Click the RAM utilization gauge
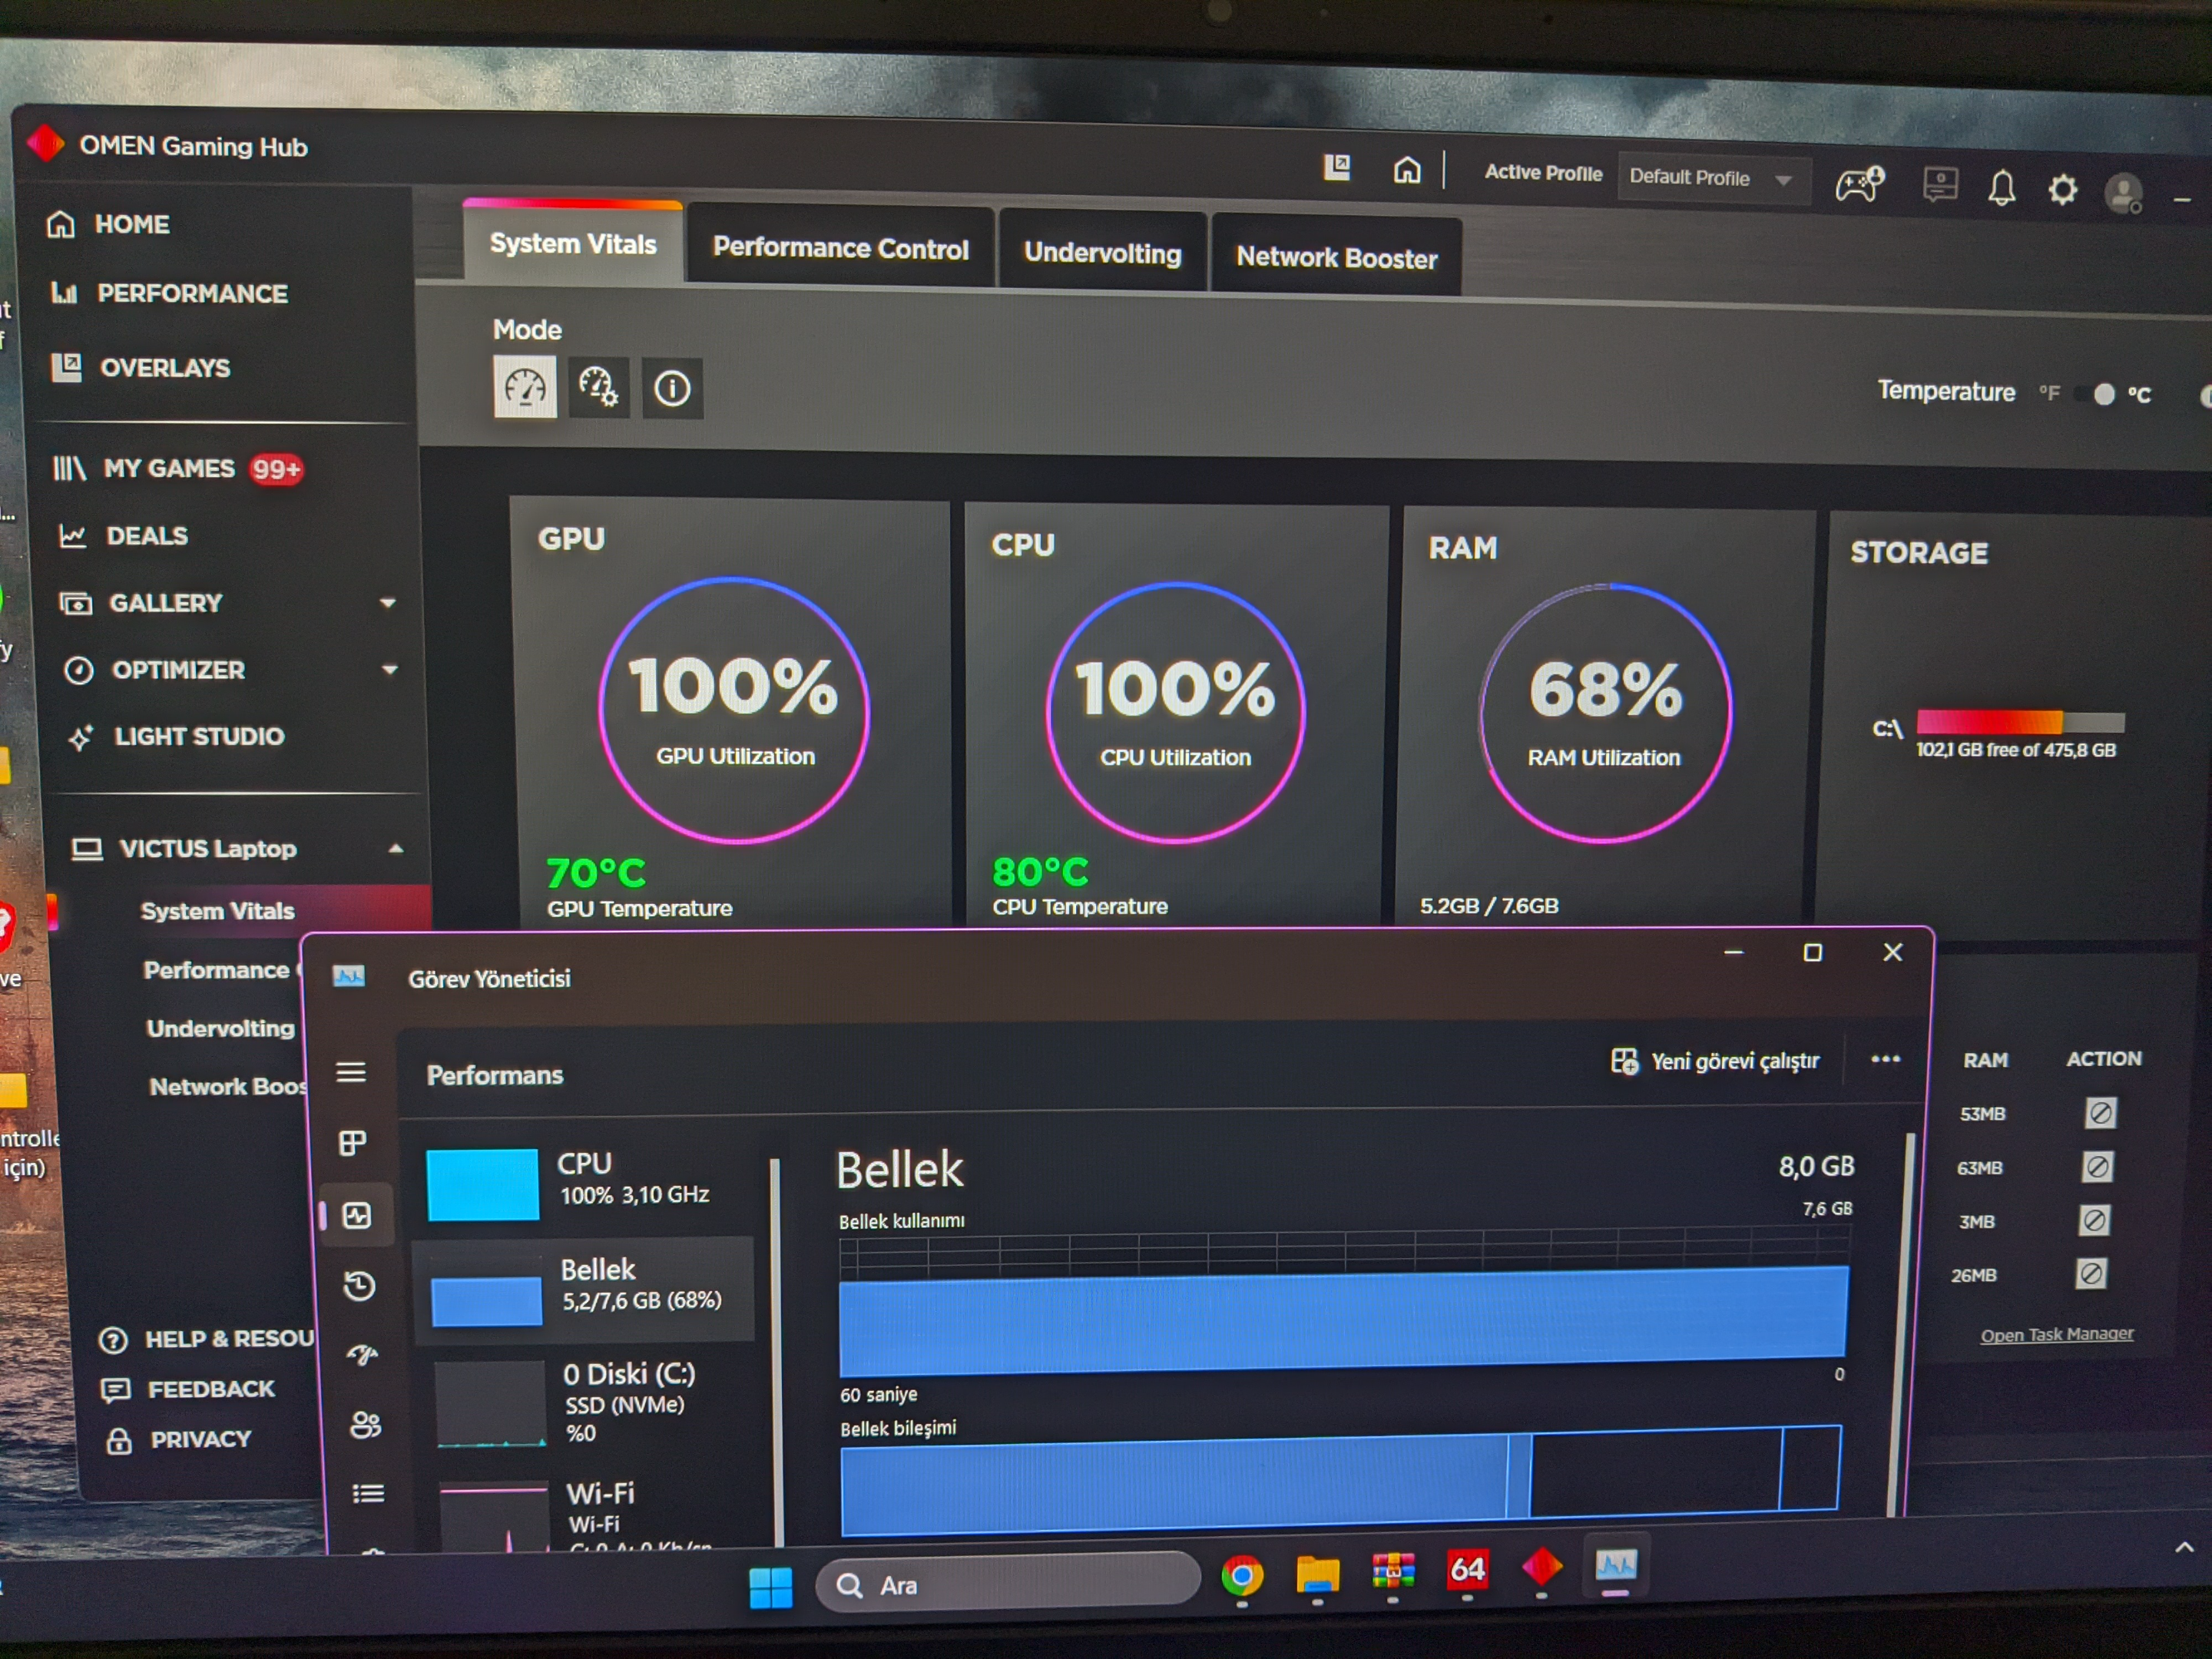Screen dimensions: 2212x1659 1605,713
